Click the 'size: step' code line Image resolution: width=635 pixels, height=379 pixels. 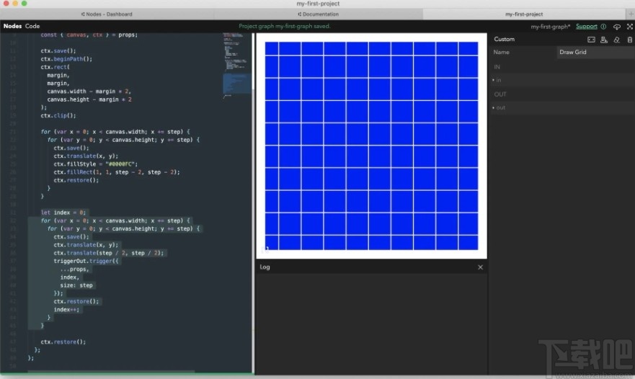coord(76,285)
